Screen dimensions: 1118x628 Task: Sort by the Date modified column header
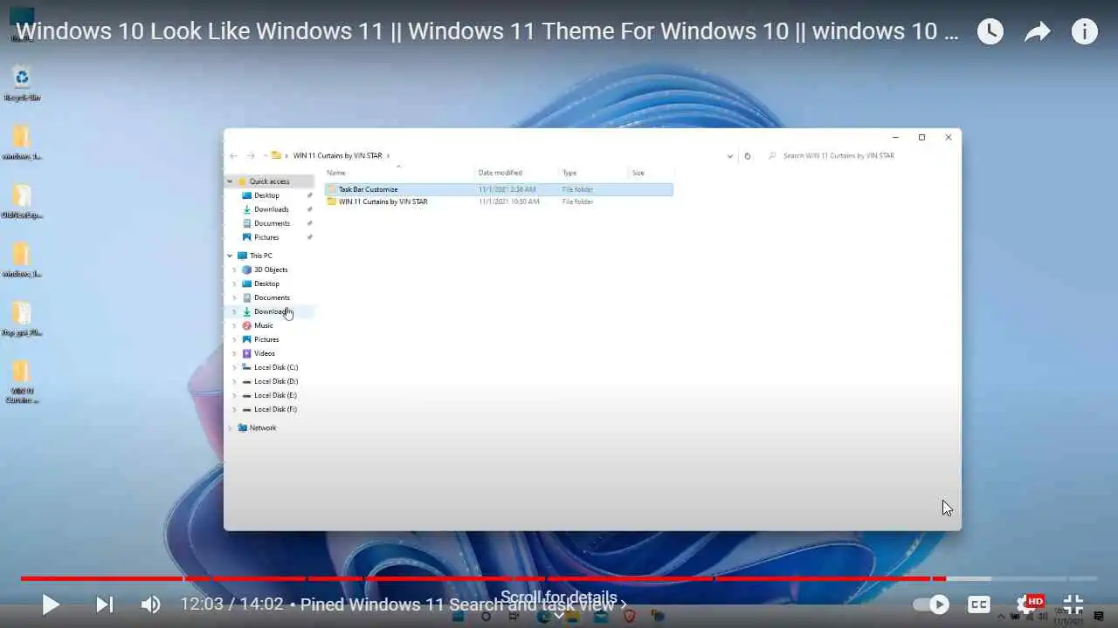tap(500, 173)
